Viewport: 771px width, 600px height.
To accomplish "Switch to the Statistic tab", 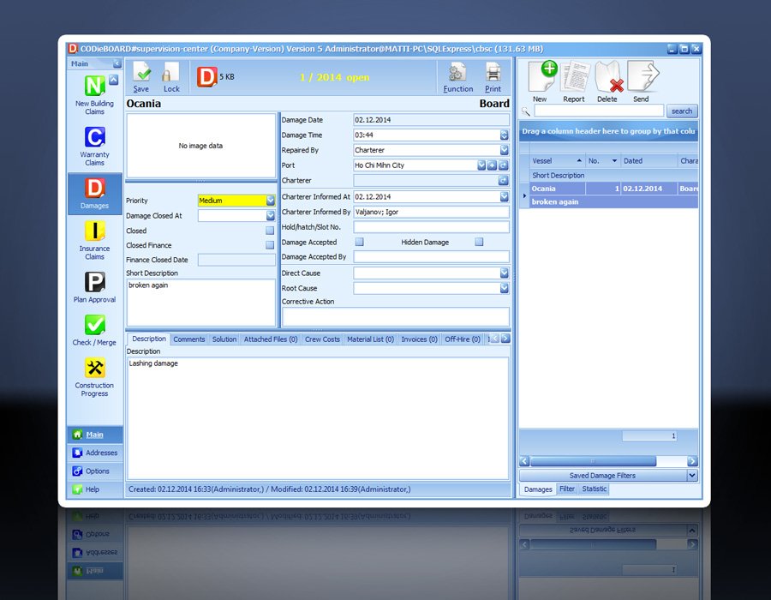I will (594, 489).
